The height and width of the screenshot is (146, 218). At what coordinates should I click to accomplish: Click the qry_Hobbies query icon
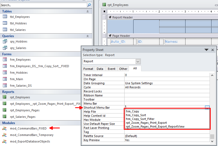(5, 41)
